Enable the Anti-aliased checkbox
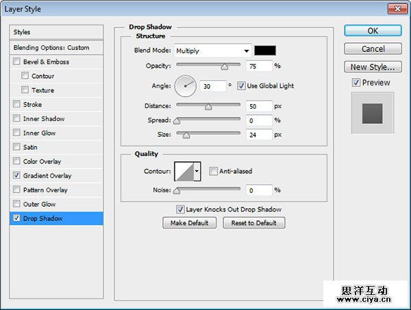 (214, 171)
